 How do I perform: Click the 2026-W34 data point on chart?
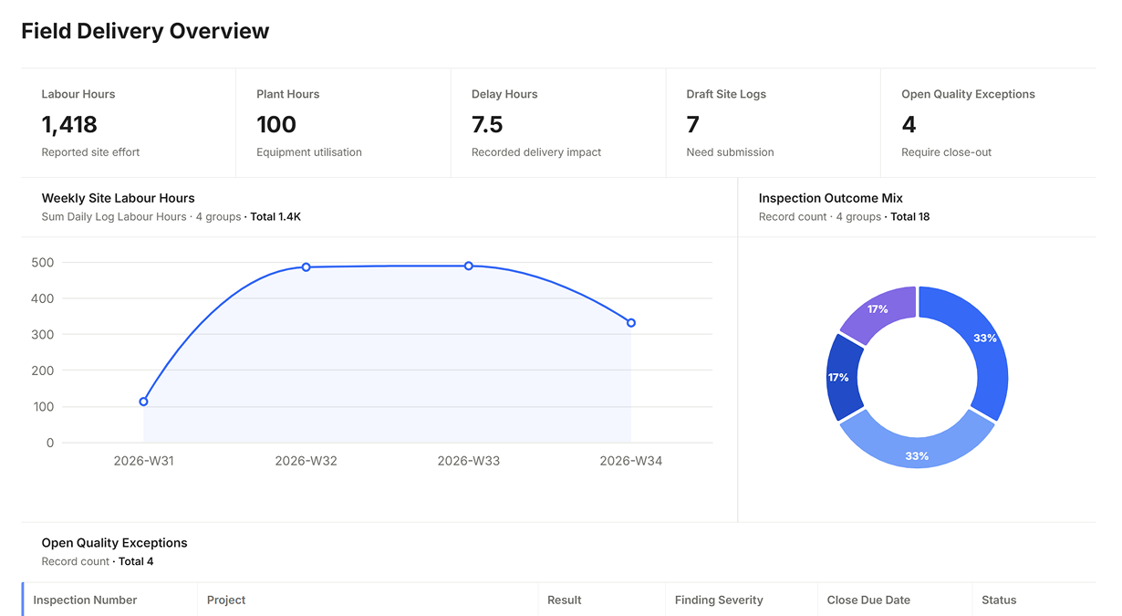pyautogui.click(x=631, y=323)
